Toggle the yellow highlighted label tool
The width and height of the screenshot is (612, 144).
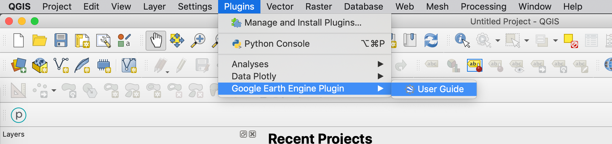(x=475, y=65)
